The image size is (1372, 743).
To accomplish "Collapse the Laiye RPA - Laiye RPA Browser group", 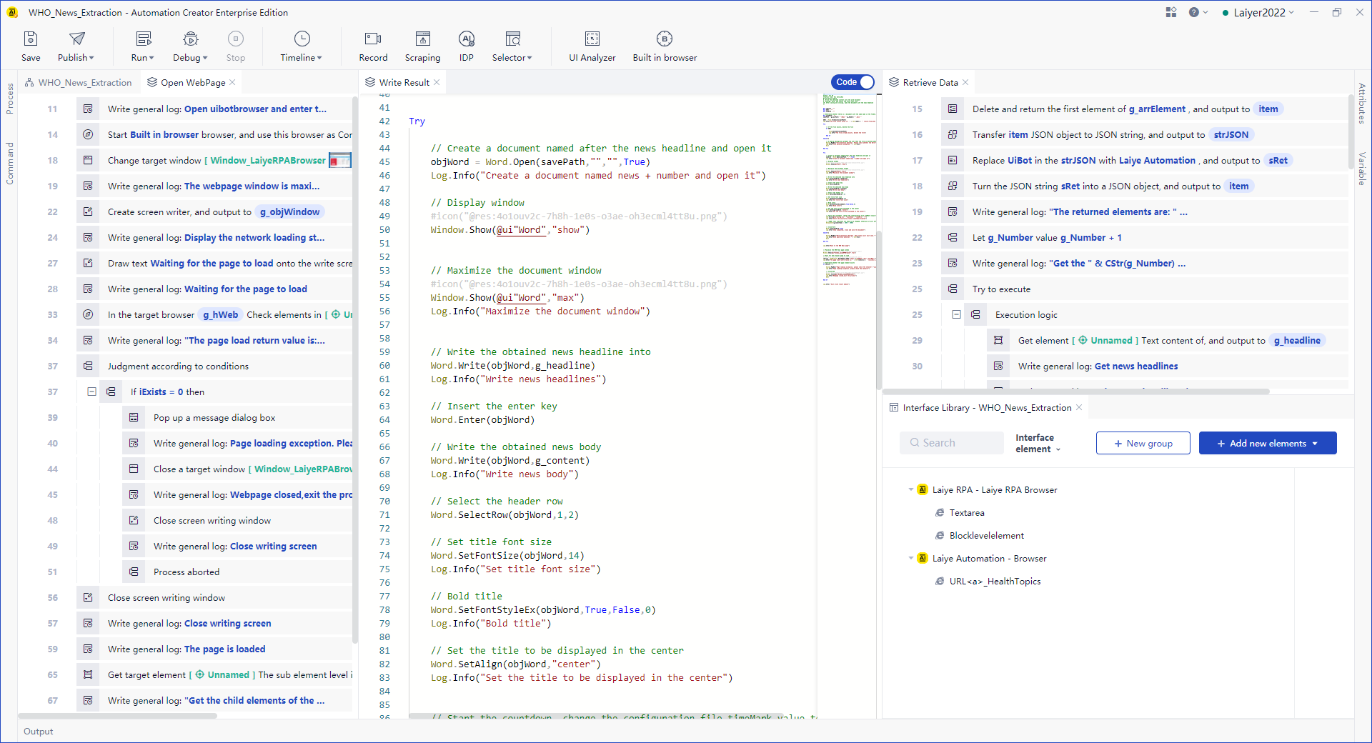I will pos(910,490).
